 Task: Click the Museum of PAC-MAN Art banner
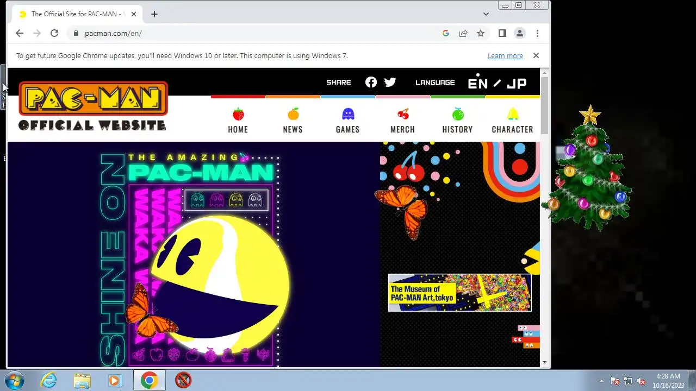[x=460, y=293]
